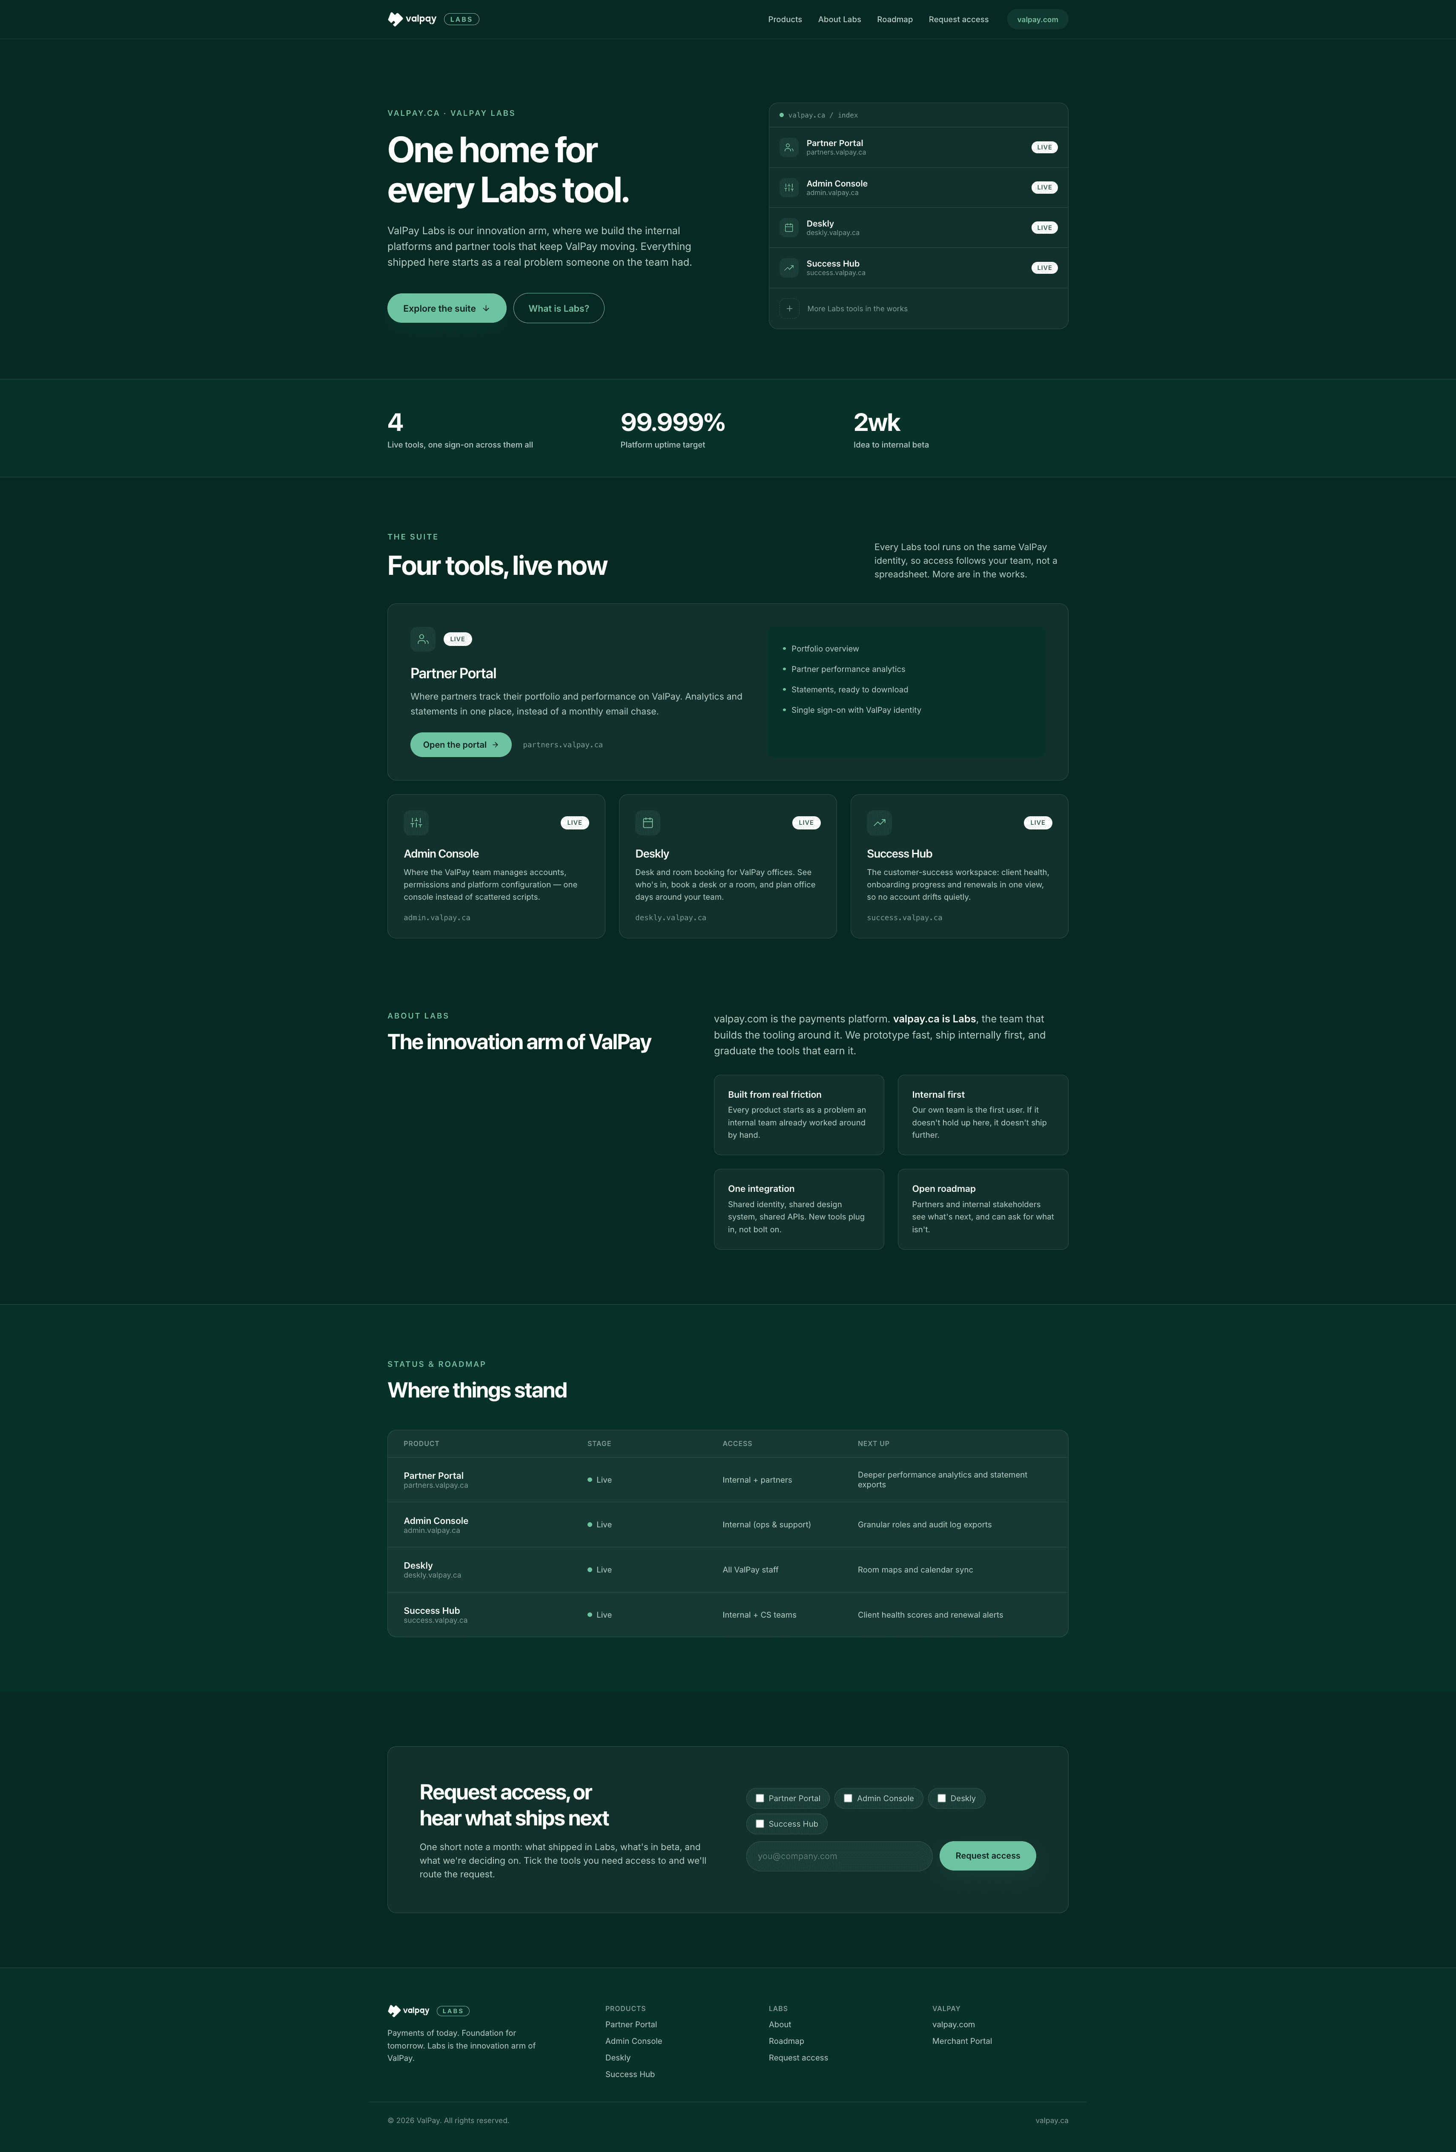
Task: Click the "All ValPay staff" access cell
Action: point(750,1570)
